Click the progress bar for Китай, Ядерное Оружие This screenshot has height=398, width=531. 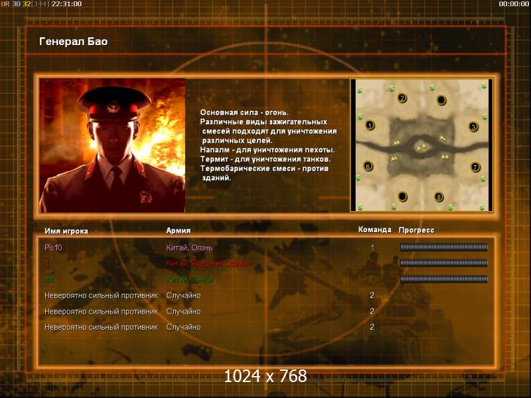click(x=443, y=263)
